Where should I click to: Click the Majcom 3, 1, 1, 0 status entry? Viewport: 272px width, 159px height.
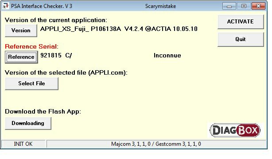click(x=156, y=144)
